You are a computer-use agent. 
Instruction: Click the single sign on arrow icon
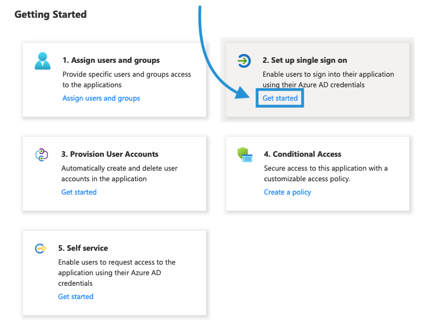[244, 61]
